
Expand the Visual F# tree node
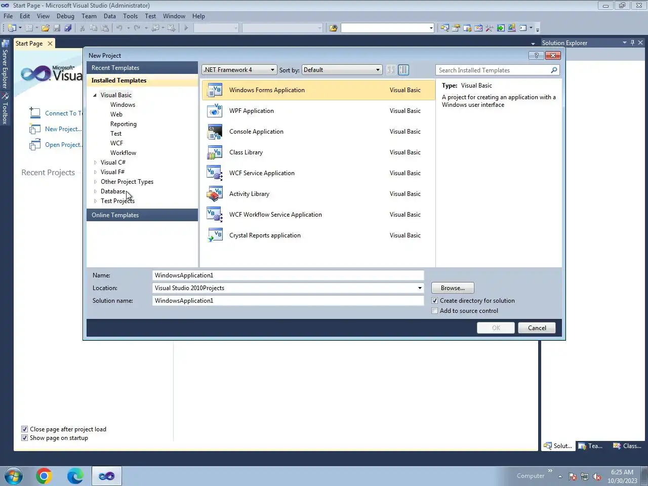coord(95,172)
